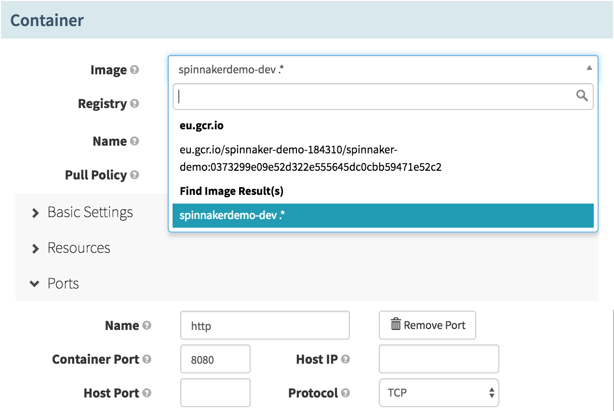Click the Container Port field showing 8080

pyautogui.click(x=215, y=359)
